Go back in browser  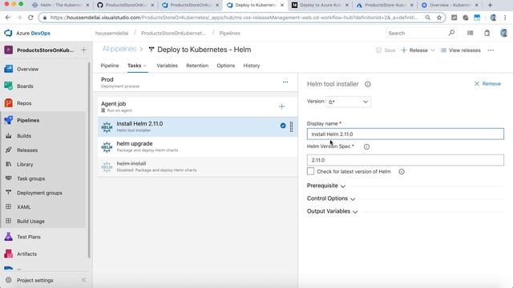8,18
